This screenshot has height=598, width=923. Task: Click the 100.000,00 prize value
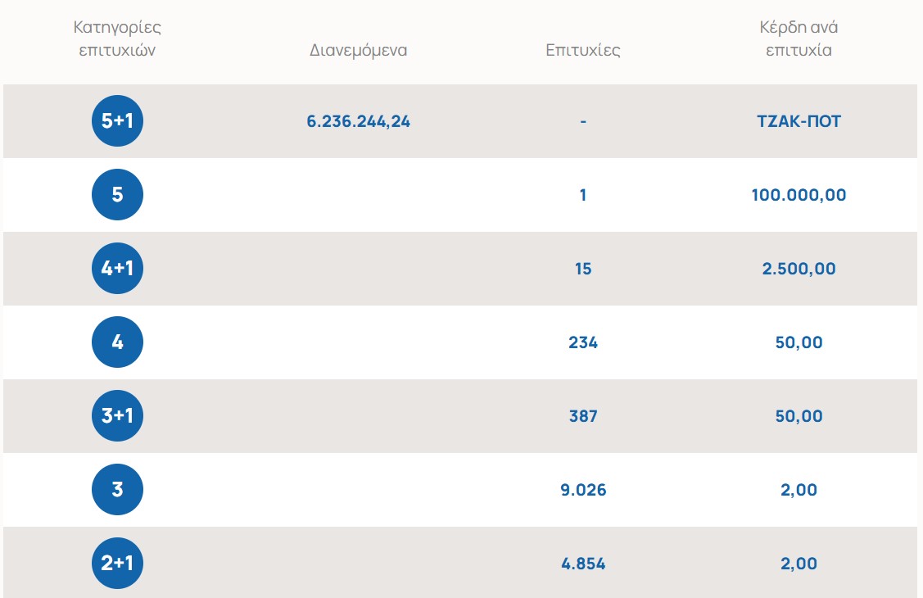pyautogui.click(x=799, y=195)
